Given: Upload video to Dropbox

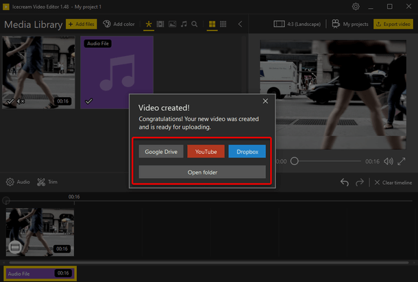Looking at the screenshot, I should point(247,151).
